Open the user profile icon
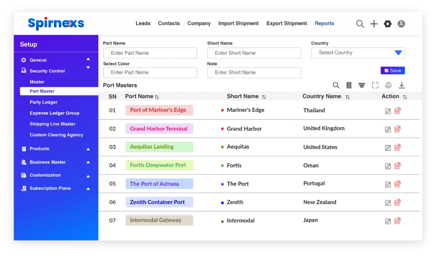 [x=401, y=24]
